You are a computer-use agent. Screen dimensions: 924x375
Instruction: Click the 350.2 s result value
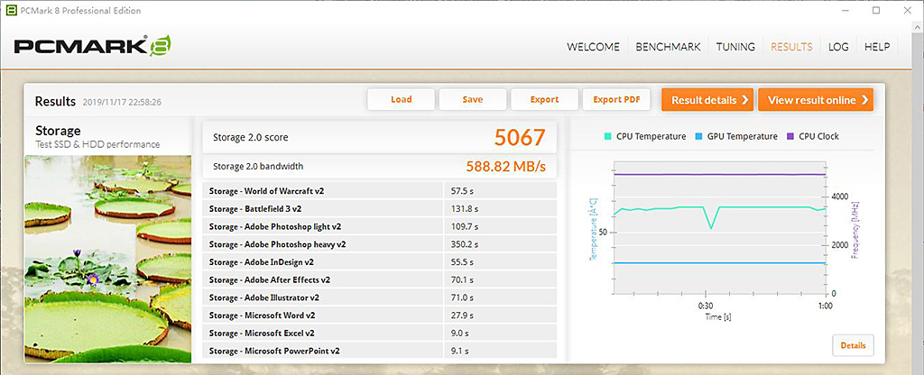click(x=465, y=244)
